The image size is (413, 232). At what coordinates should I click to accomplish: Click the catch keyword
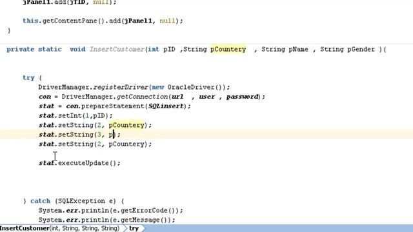(x=40, y=201)
